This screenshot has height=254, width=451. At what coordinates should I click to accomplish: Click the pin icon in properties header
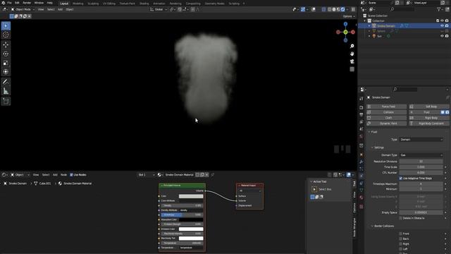pyautogui.click(x=447, y=97)
